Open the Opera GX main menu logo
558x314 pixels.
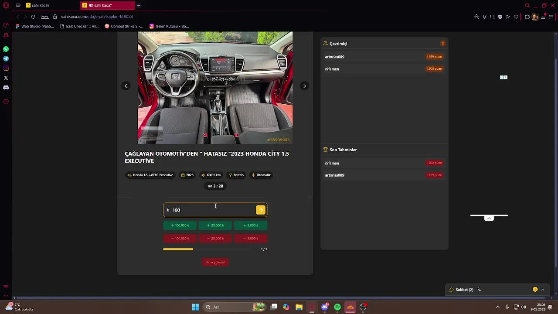[x=6, y=5]
